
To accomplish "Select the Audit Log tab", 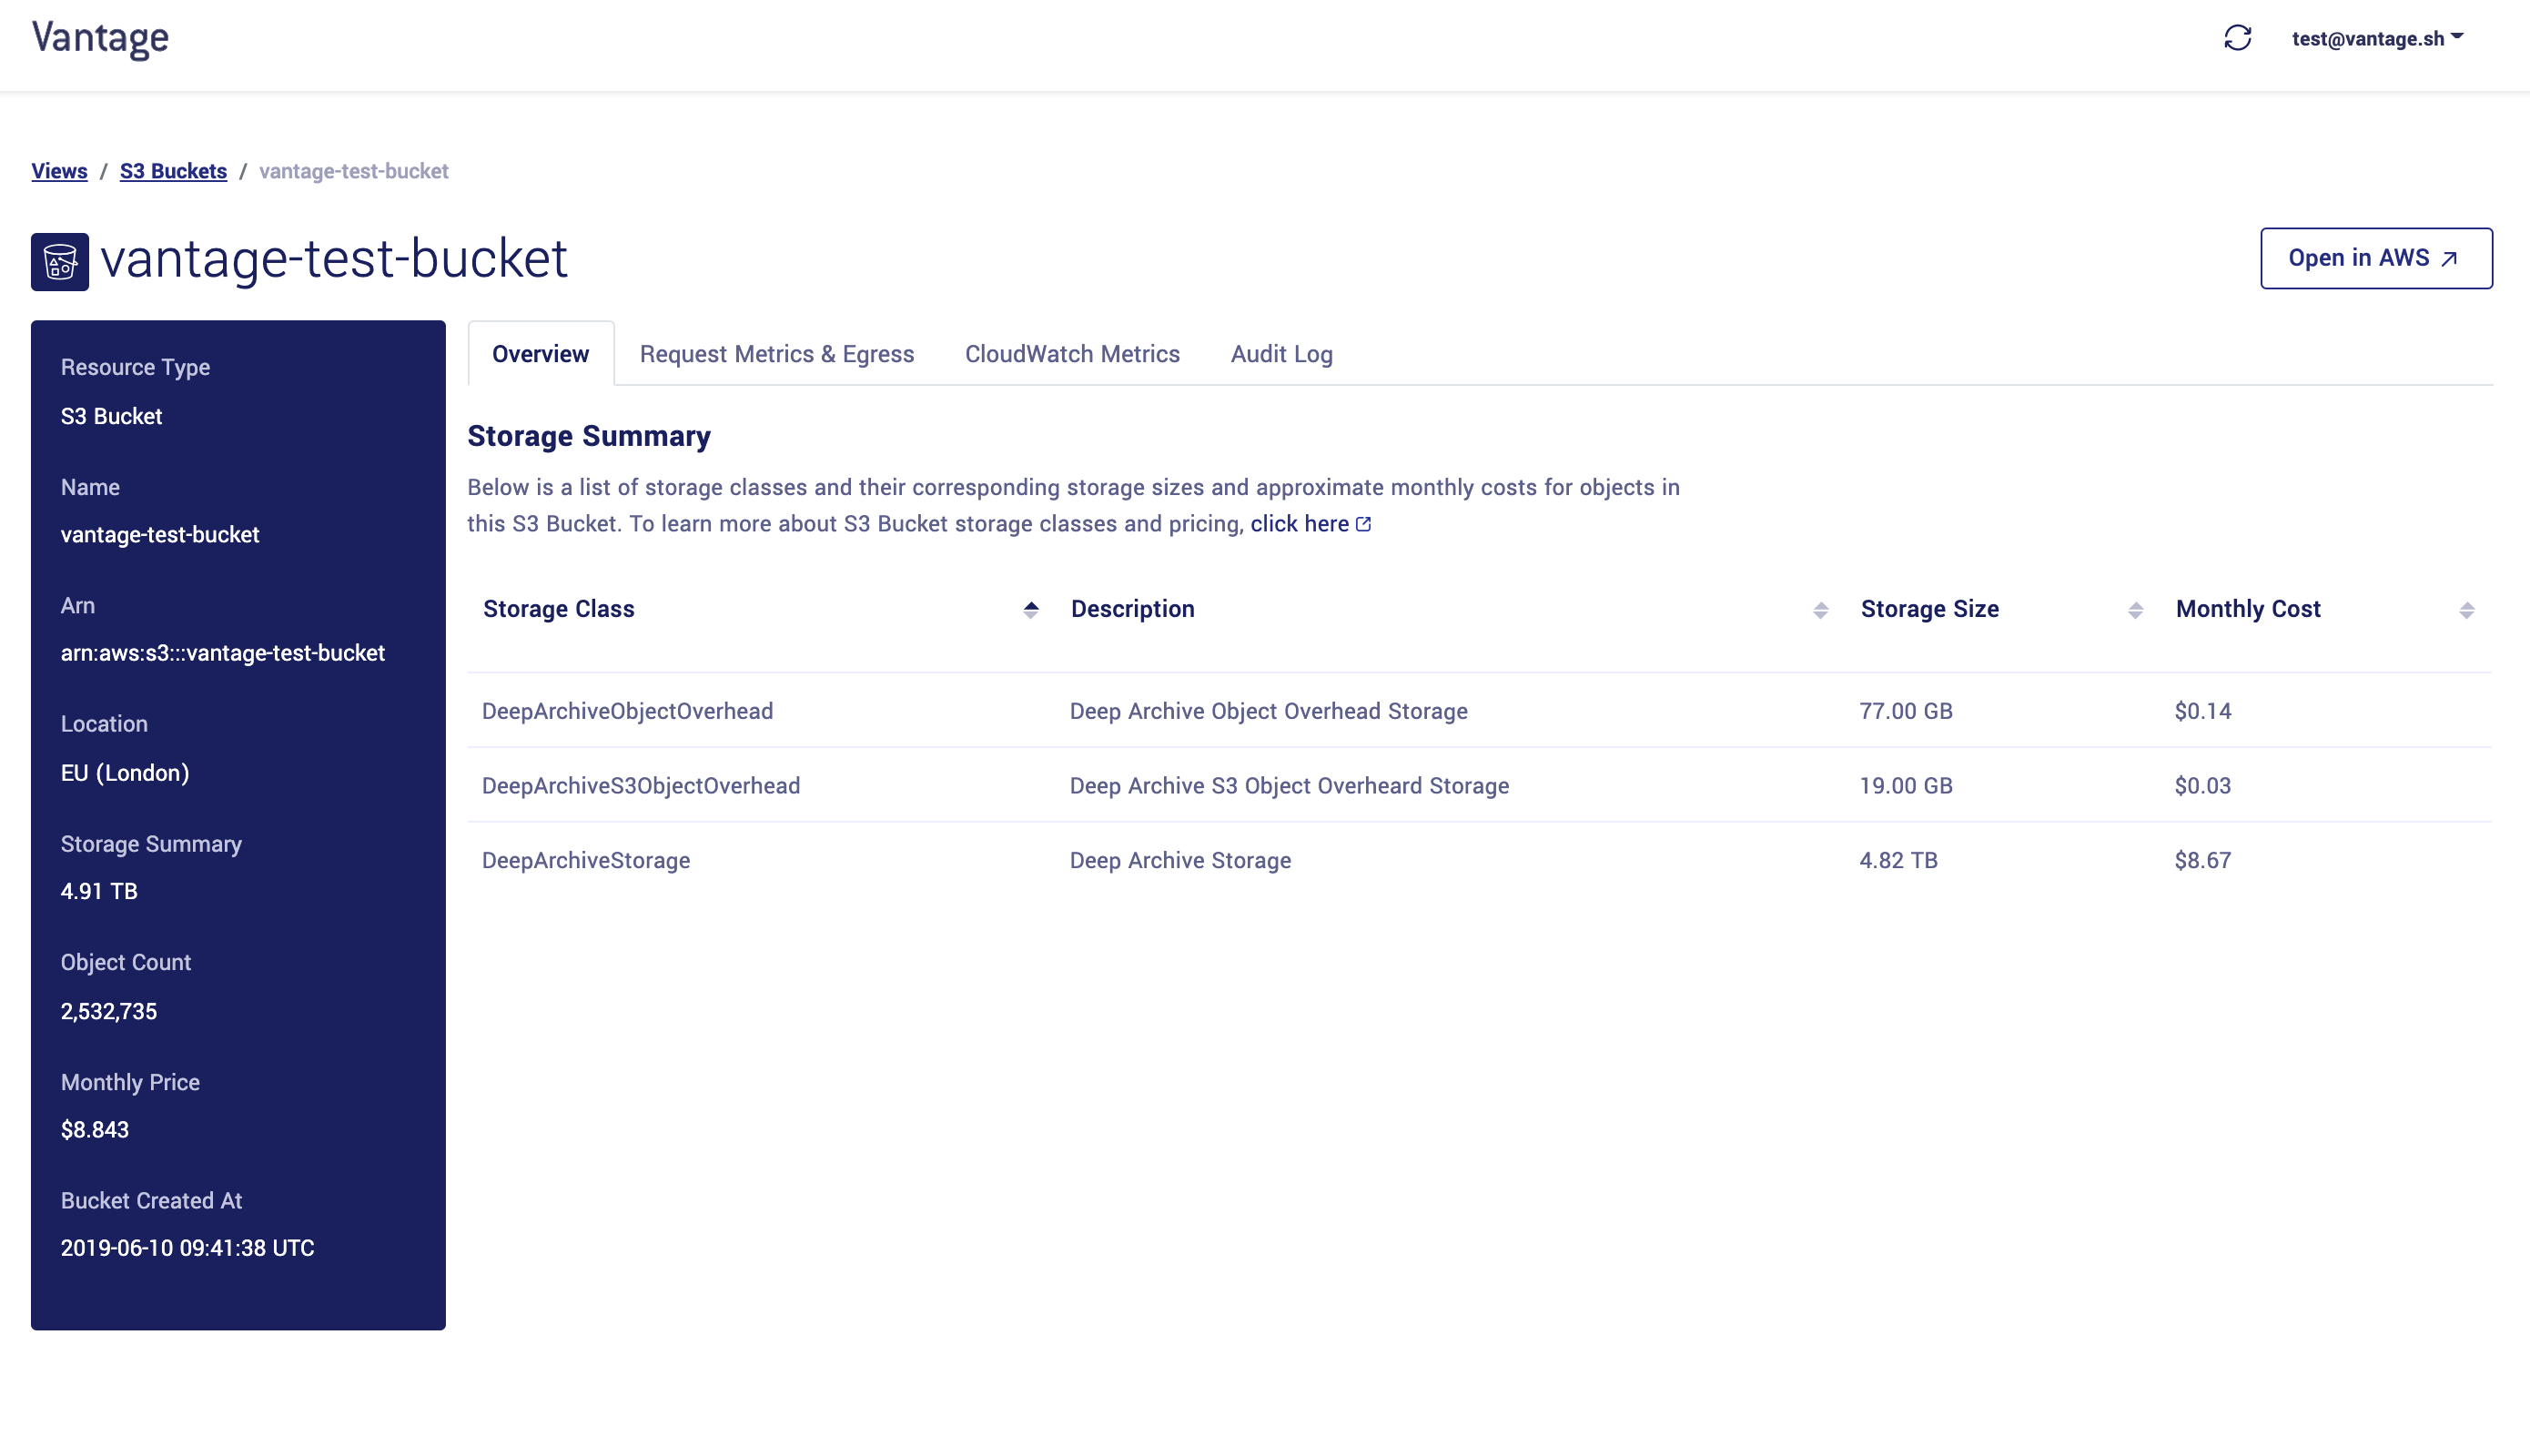I will (1281, 353).
